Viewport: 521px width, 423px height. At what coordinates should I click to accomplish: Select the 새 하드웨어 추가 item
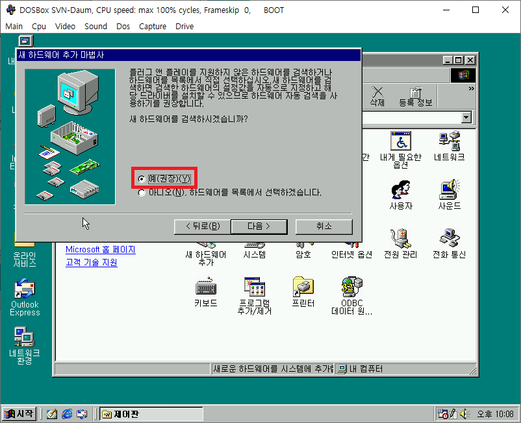pyautogui.click(x=206, y=255)
